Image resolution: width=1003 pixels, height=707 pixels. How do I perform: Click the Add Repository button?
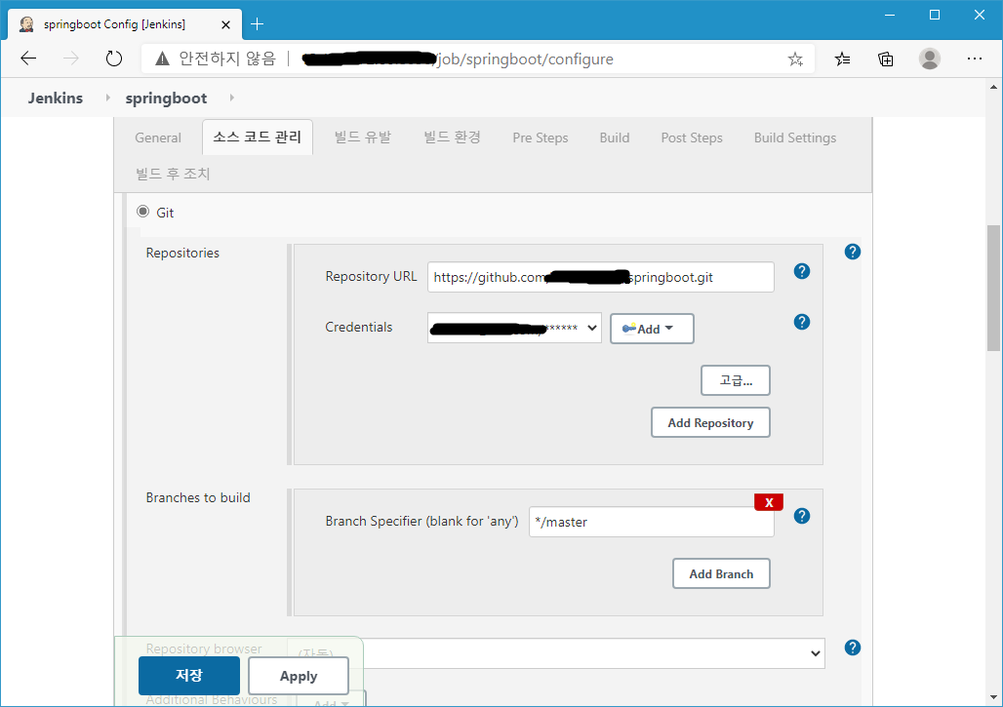point(710,422)
